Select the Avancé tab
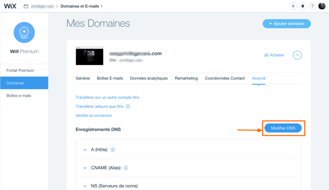This screenshot has height=190, width=329. pos(259,78)
